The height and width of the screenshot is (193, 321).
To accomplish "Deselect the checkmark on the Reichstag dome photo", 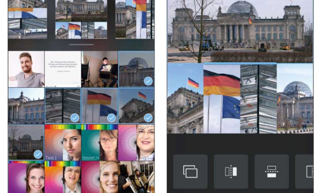I will (x=148, y=81).
